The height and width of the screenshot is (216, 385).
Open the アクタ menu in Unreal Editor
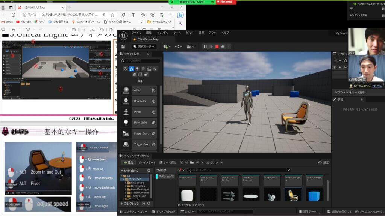point(212,33)
